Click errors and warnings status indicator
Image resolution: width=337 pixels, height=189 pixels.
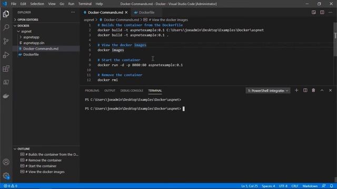click(x=11, y=186)
